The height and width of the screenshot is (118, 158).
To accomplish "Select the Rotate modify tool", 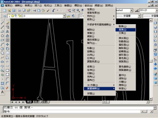I will click(x=7, y=49).
